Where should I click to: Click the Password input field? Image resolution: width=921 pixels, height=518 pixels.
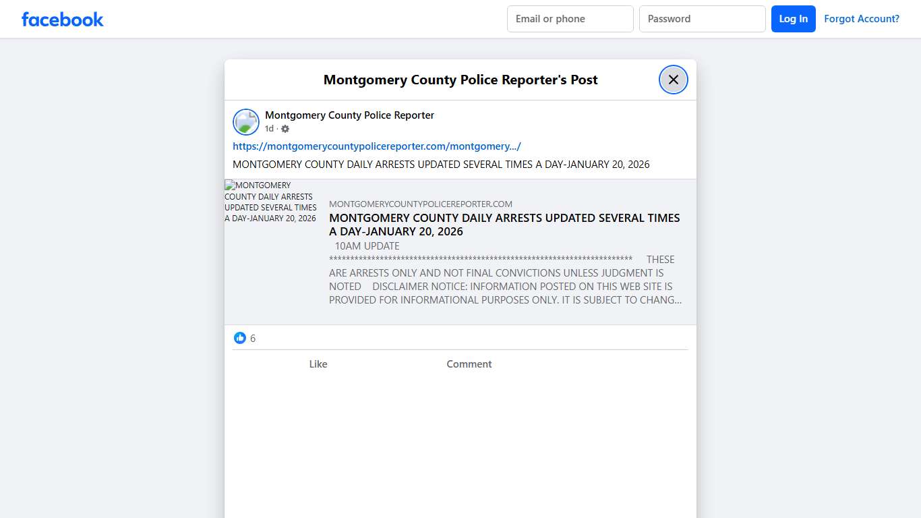pos(702,19)
